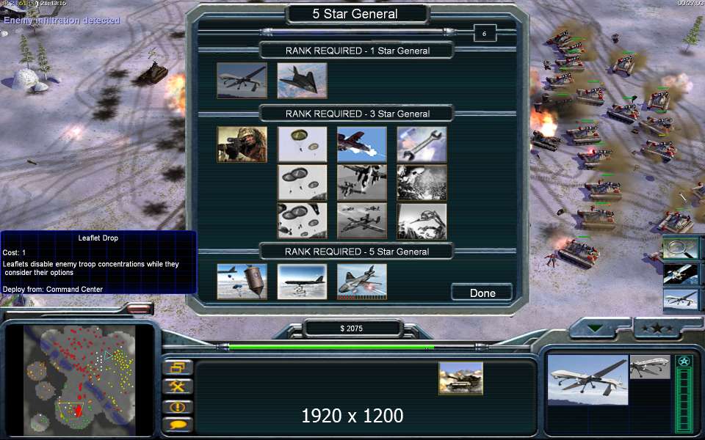
Task: Click the green power level bar
Action: pyautogui.click(x=331, y=347)
